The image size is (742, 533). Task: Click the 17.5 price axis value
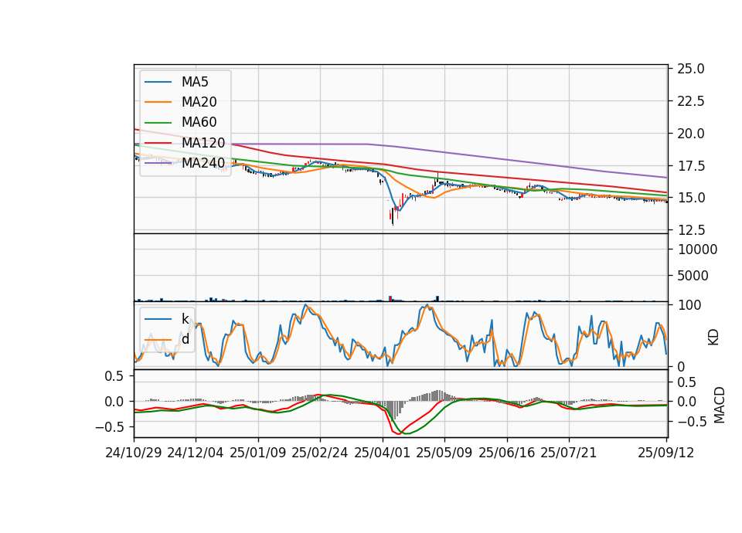point(691,166)
